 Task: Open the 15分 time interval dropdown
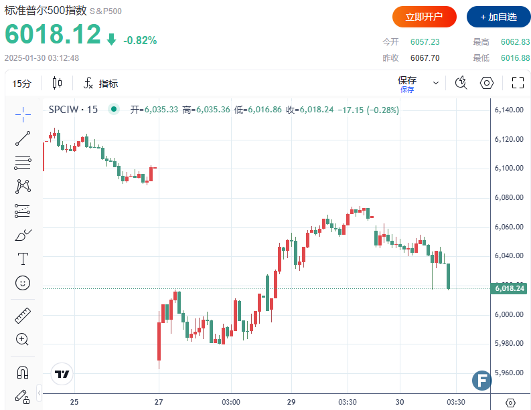click(x=22, y=84)
